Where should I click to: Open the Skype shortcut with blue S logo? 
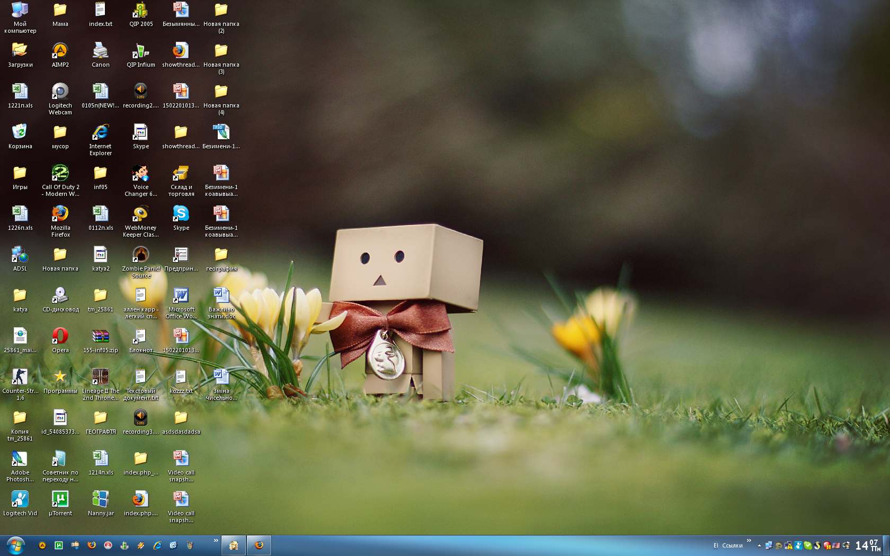tap(181, 214)
